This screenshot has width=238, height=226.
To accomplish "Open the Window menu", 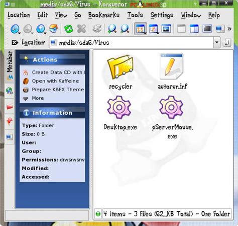I will coord(191,15).
